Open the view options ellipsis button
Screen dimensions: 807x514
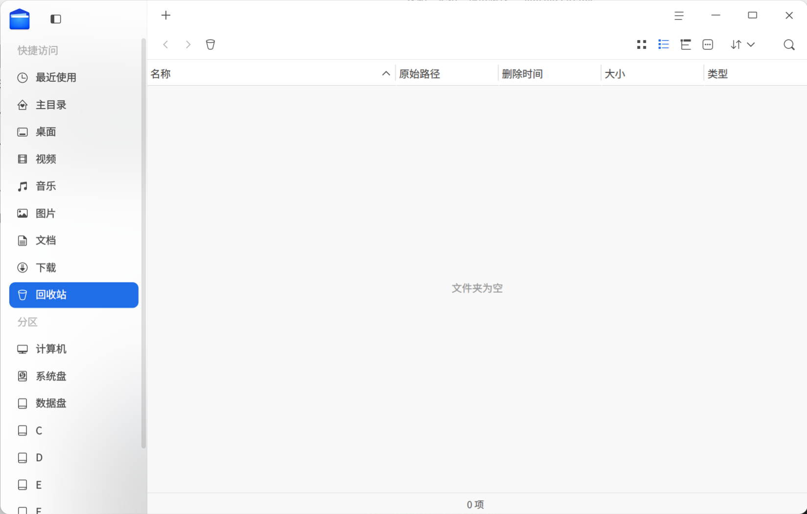click(x=708, y=45)
